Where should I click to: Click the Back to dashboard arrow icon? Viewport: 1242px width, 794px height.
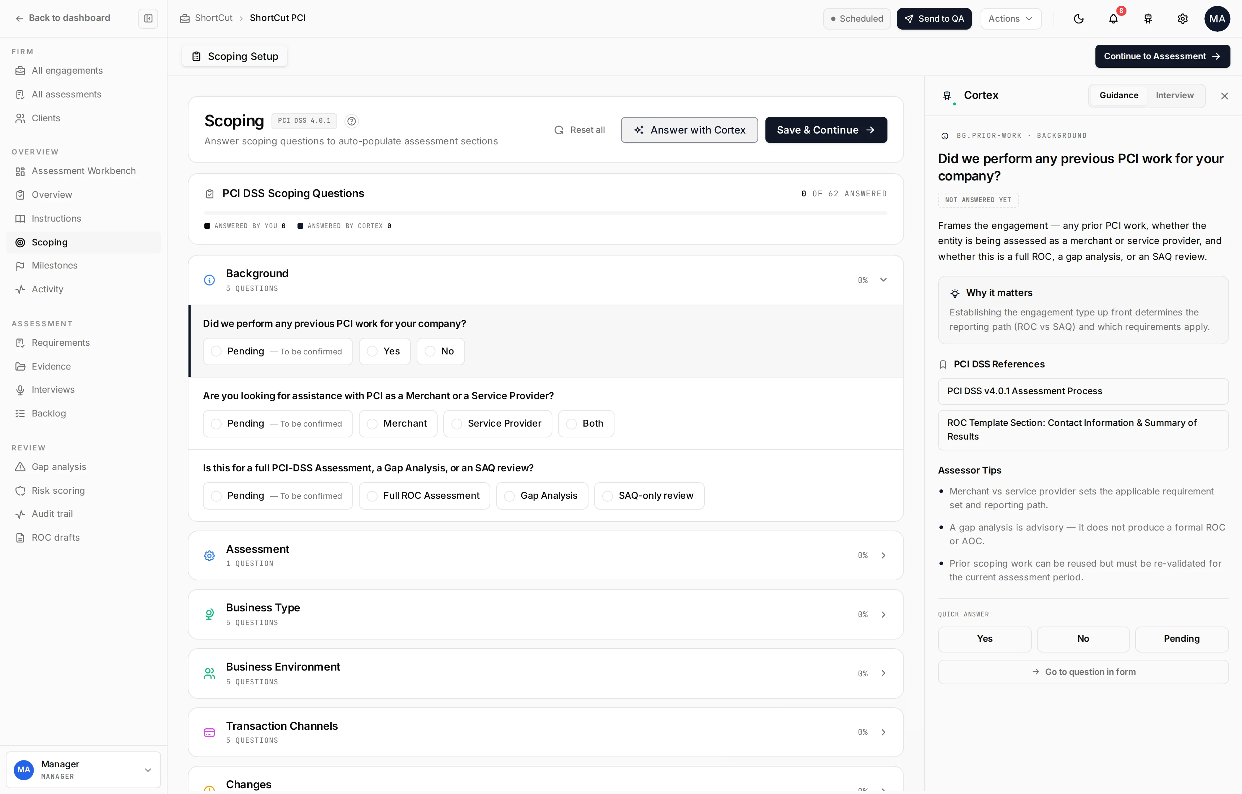tap(19, 18)
